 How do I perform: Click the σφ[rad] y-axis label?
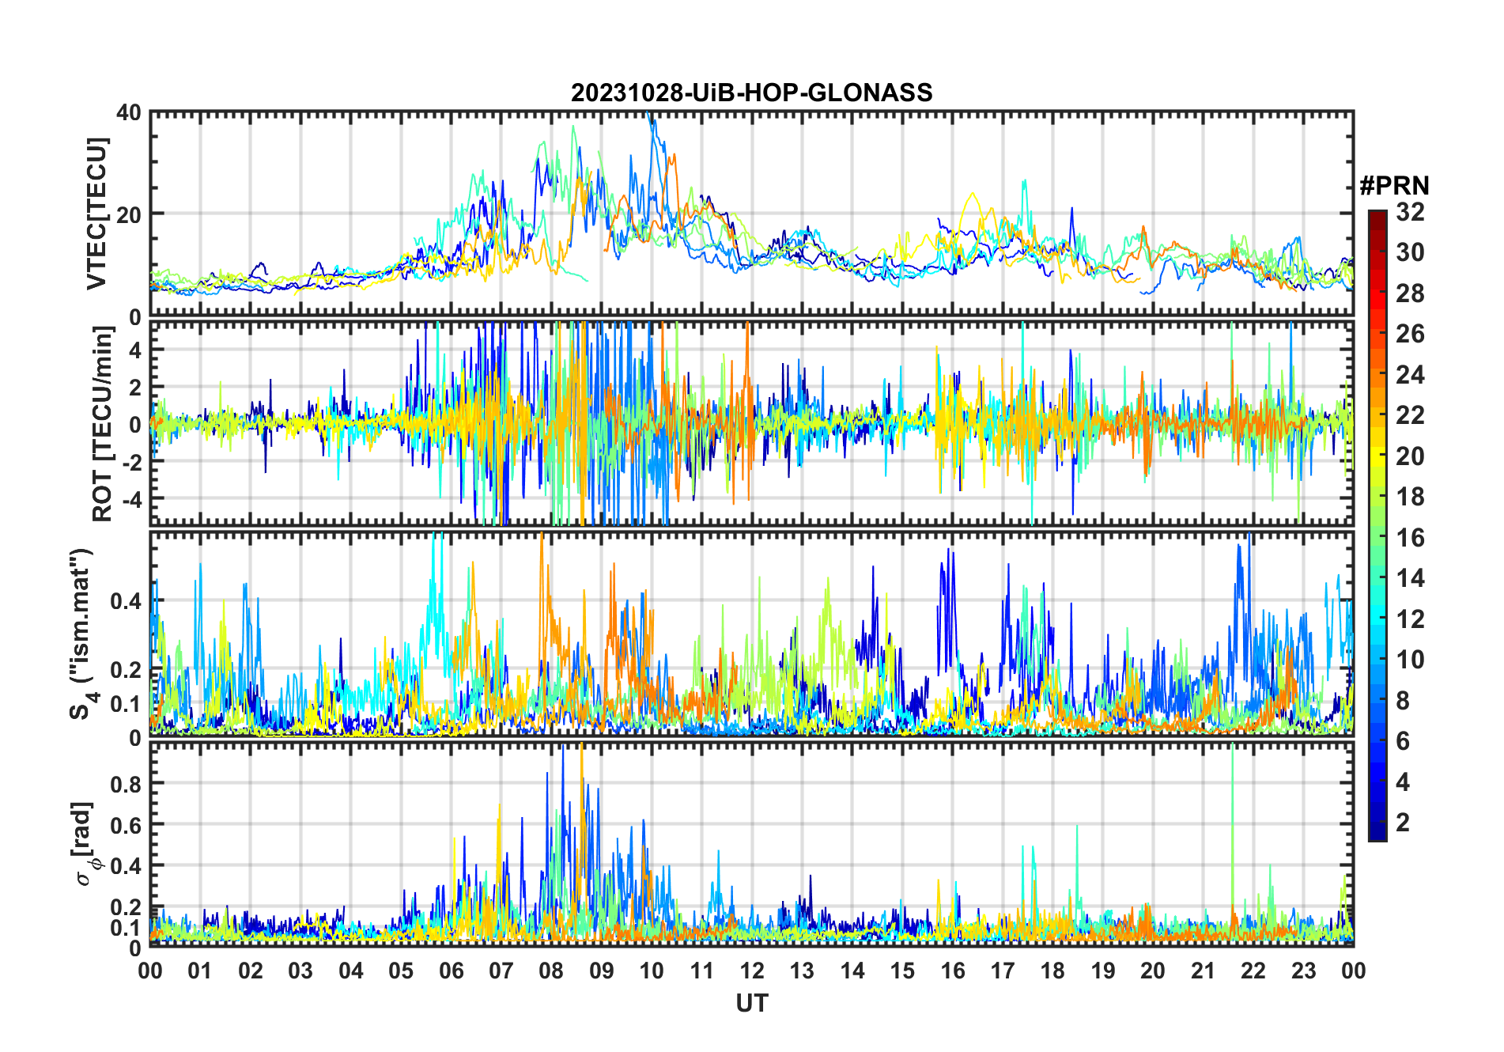(86, 844)
